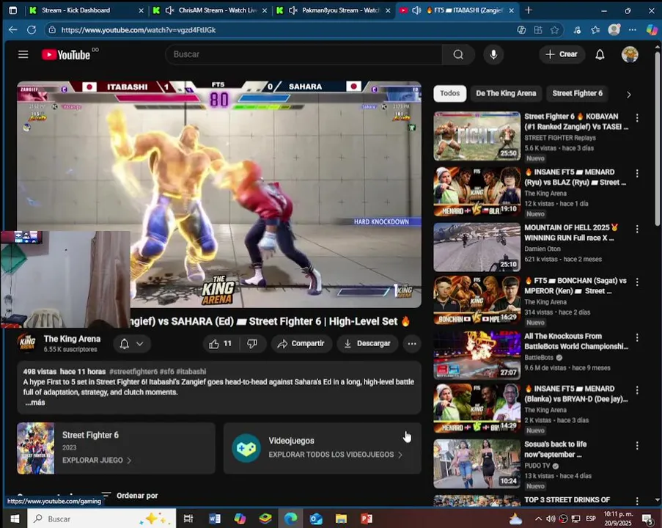
Task: Open The King Arena channel name
Action: tap(72, 339)
